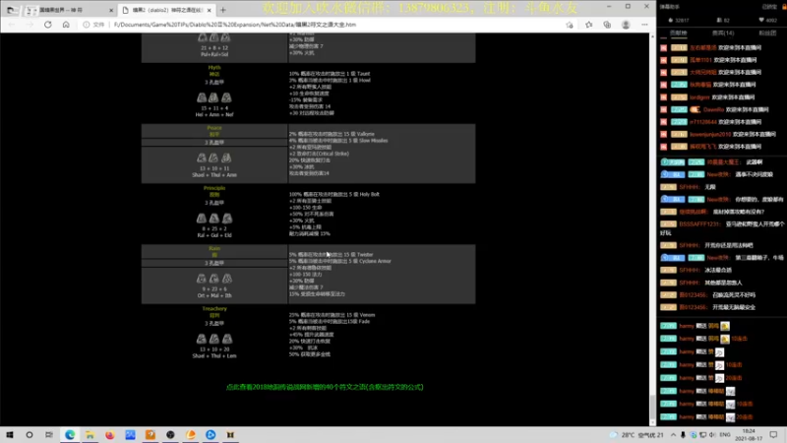Click the Hel rune icon in Myth row
787x443 pixels.
click(202, 97)
